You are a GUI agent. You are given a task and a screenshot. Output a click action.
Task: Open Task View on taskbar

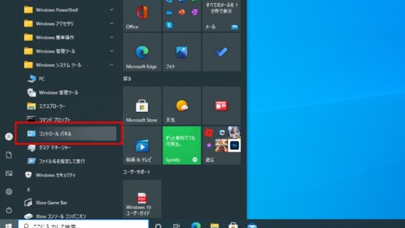176,225
